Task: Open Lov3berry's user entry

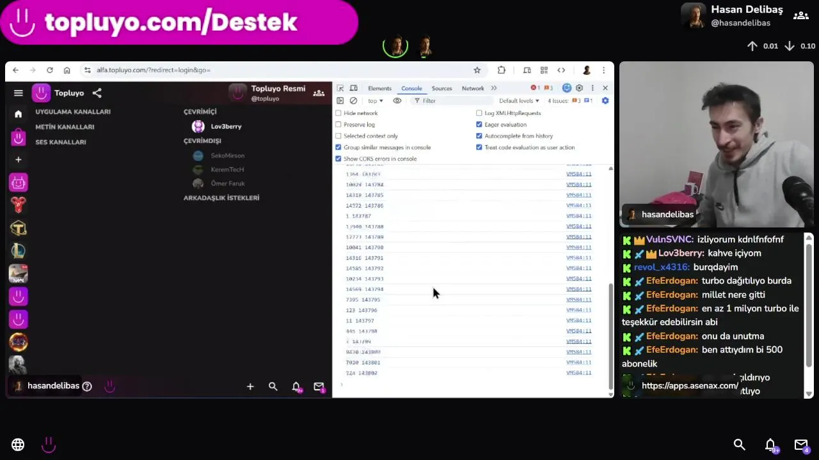Action: 218,126
